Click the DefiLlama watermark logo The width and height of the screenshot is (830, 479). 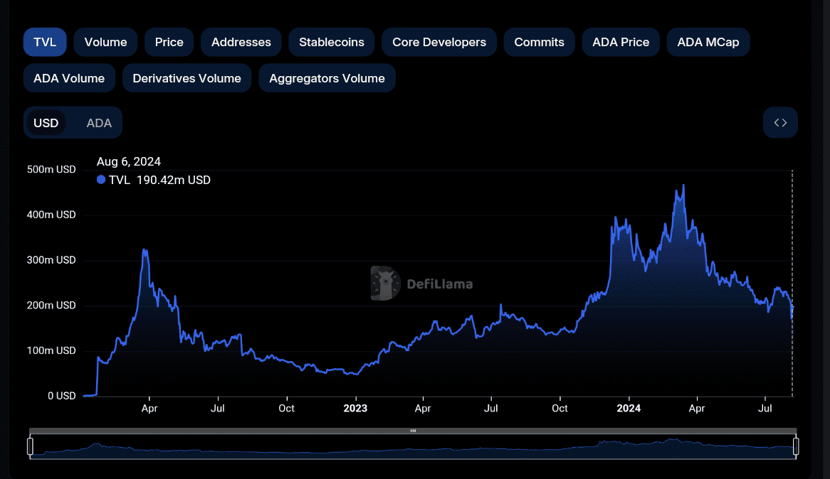tap(386, 284)
